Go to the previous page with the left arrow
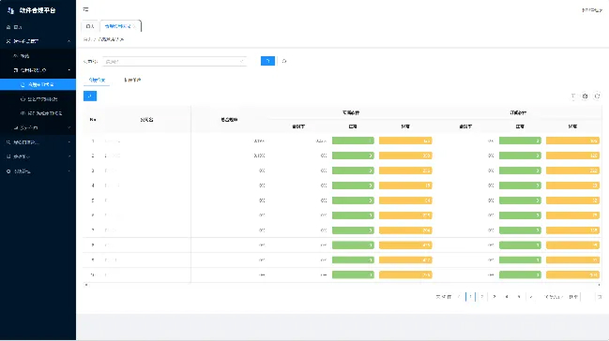Image resolution: width=609 pixels, height=341 pixels. [459, 297]
